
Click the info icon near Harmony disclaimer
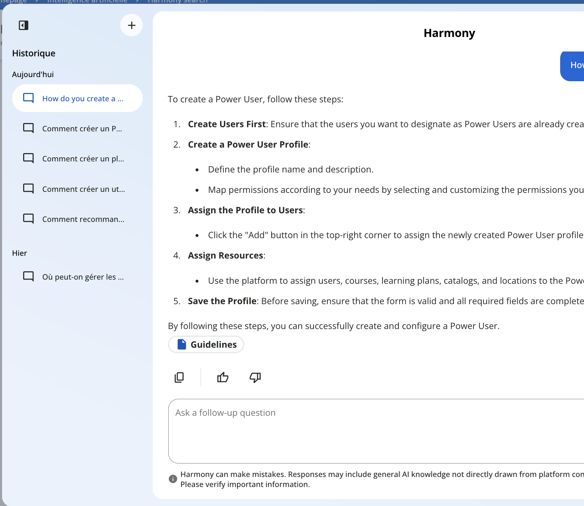[x=173, y=479]
